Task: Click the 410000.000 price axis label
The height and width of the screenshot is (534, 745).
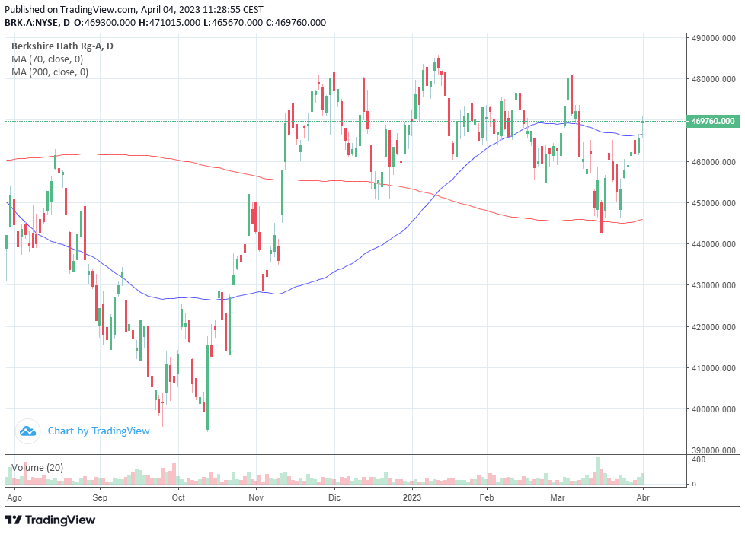Action: point(713,368)
